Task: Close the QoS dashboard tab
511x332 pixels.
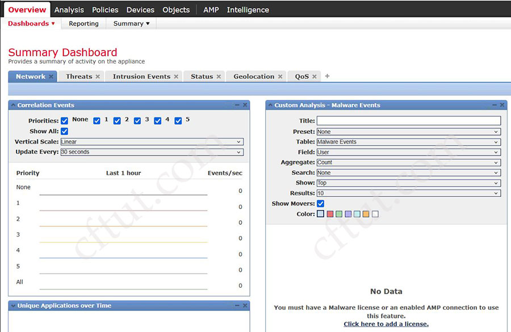Action: click(314, 76)
